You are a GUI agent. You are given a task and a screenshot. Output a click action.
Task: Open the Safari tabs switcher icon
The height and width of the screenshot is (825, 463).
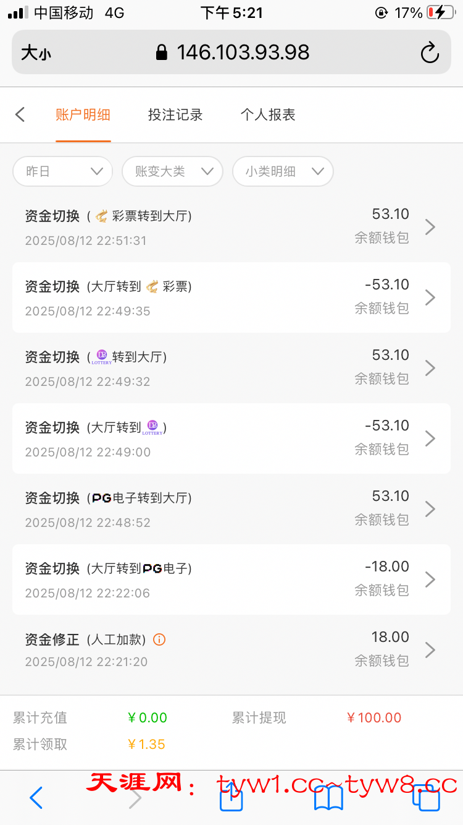coord(426,798)
